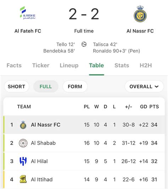Image resolution: width=168 pixels, height=189 pixels.
Task: Open the Al Shabab table row
Action: [x=84, y=143]
